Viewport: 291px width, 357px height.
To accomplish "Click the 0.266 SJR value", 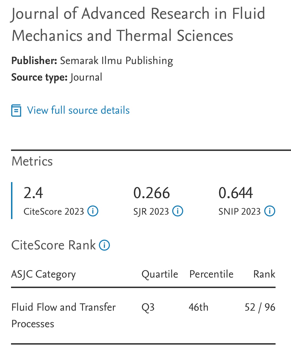I will coord(152,193).
